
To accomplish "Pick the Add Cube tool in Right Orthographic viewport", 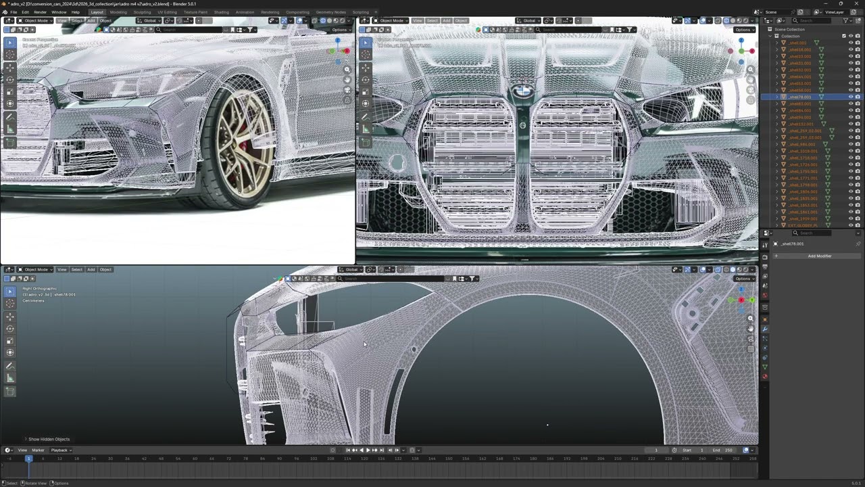I will coord(10,392).
